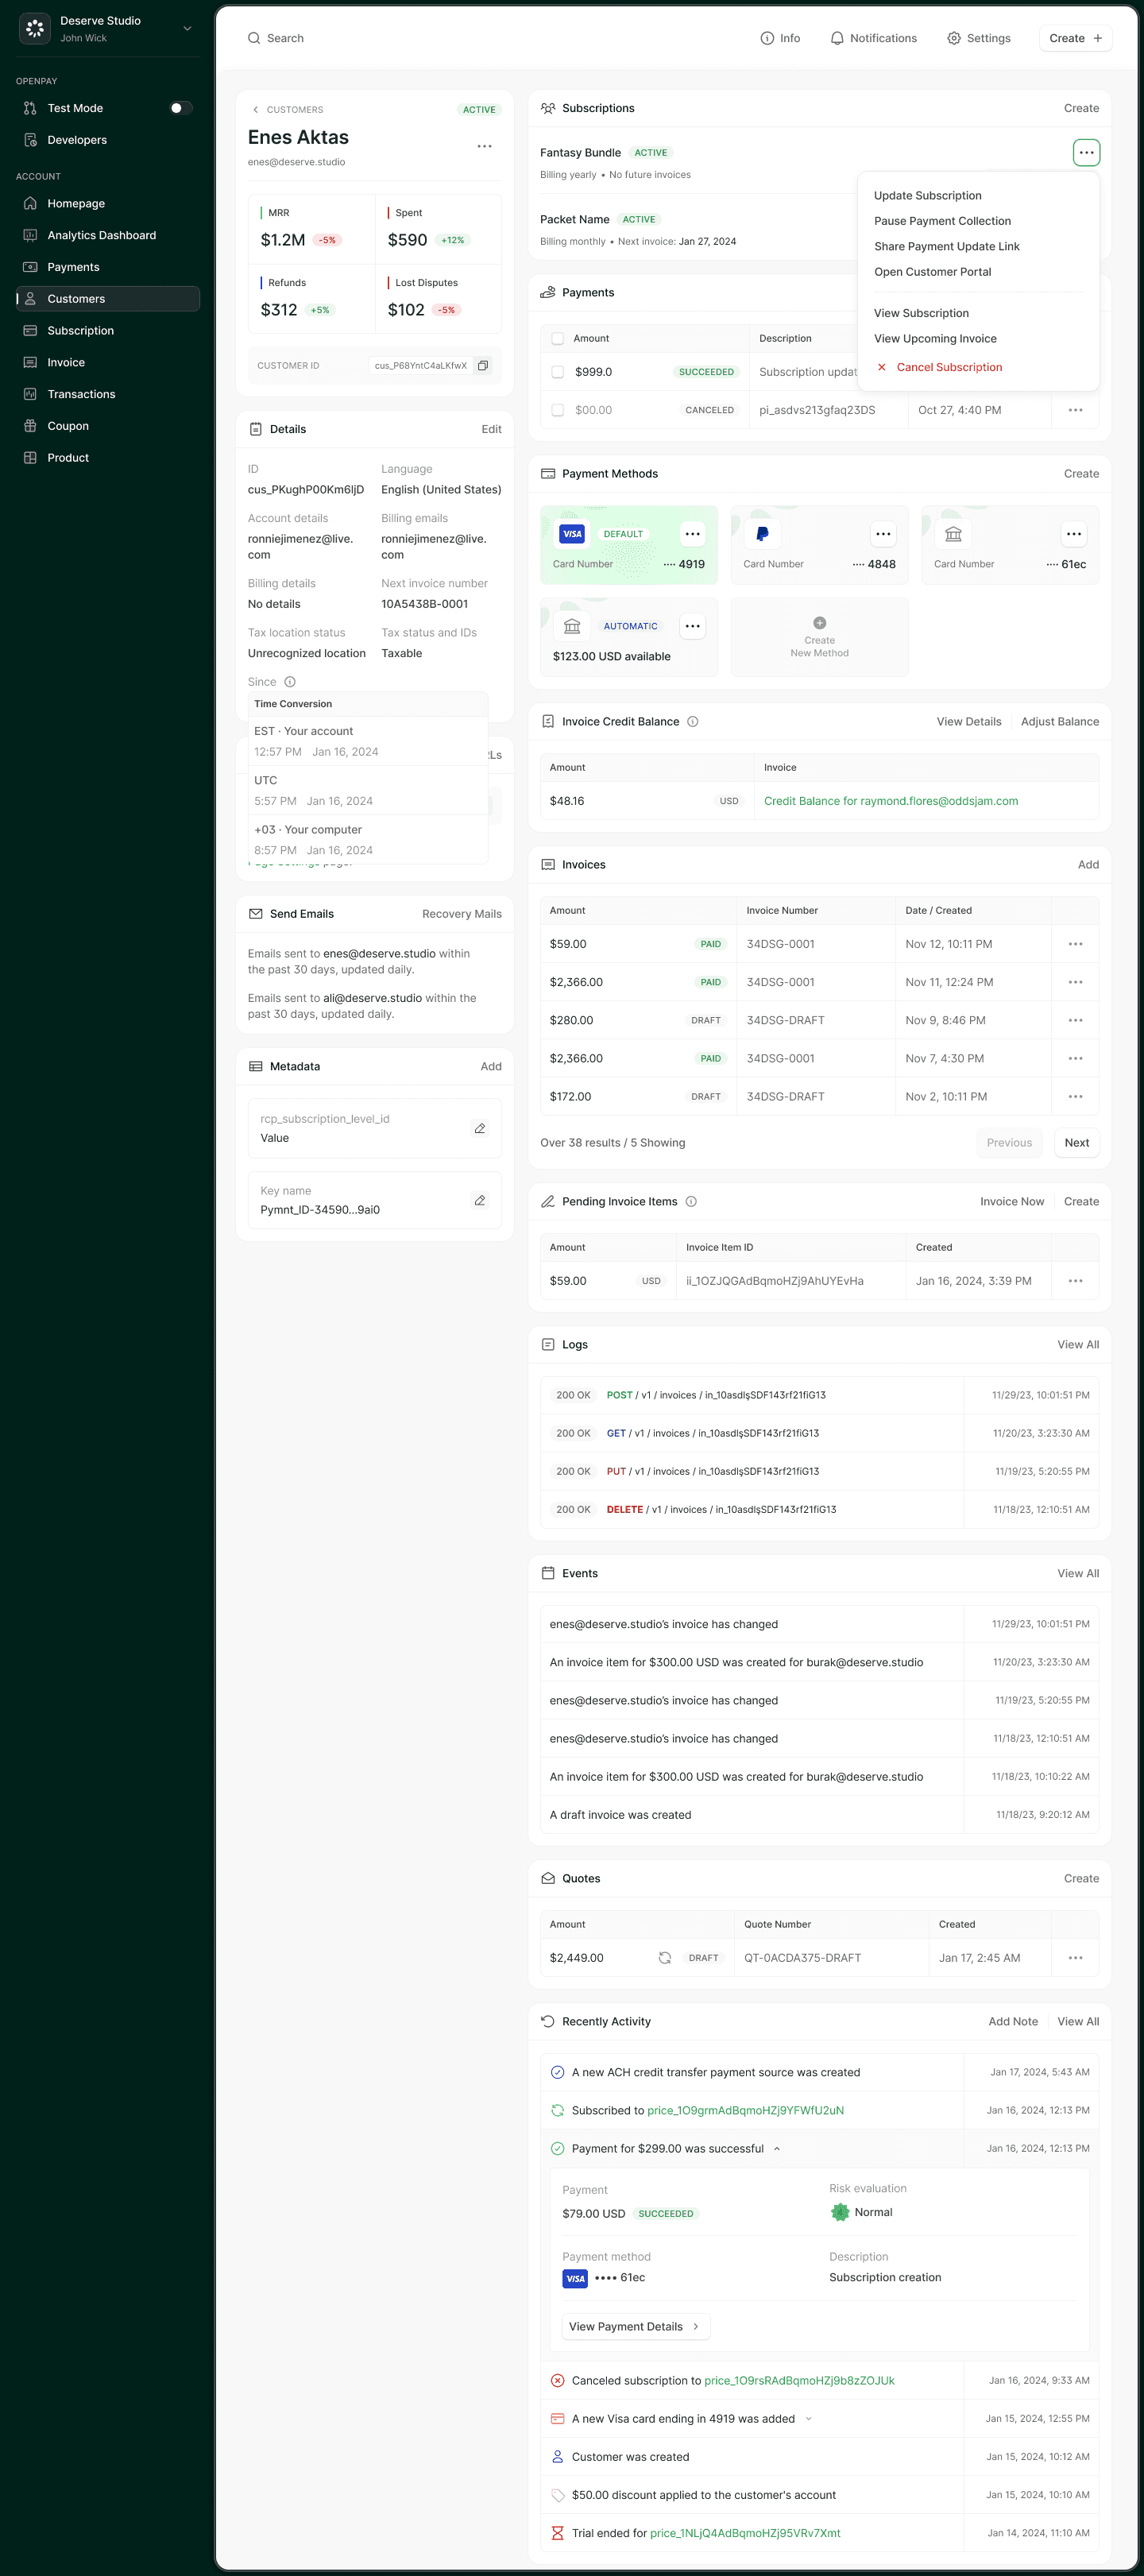This screenshot has height=2576, width=1144.
Task: Open the Enes Aktas customer options menu
Action: (484, 146)
